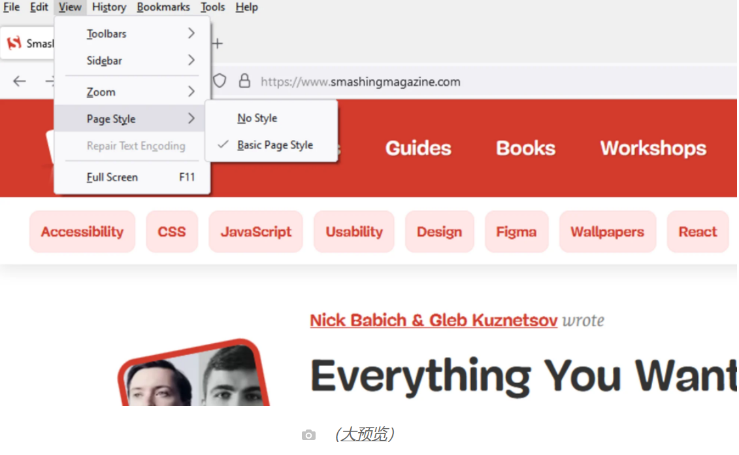Viewport: 739px width, 455px height.
Task: Choose Full Screen from View menu
Action: click(x=132, y=177)
